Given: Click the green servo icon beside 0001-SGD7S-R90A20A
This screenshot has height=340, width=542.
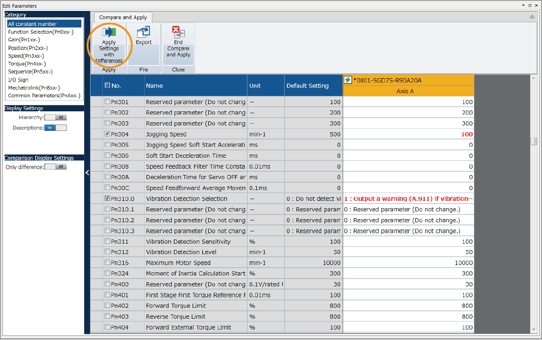Looking at the screenshot, I should 348,80.
